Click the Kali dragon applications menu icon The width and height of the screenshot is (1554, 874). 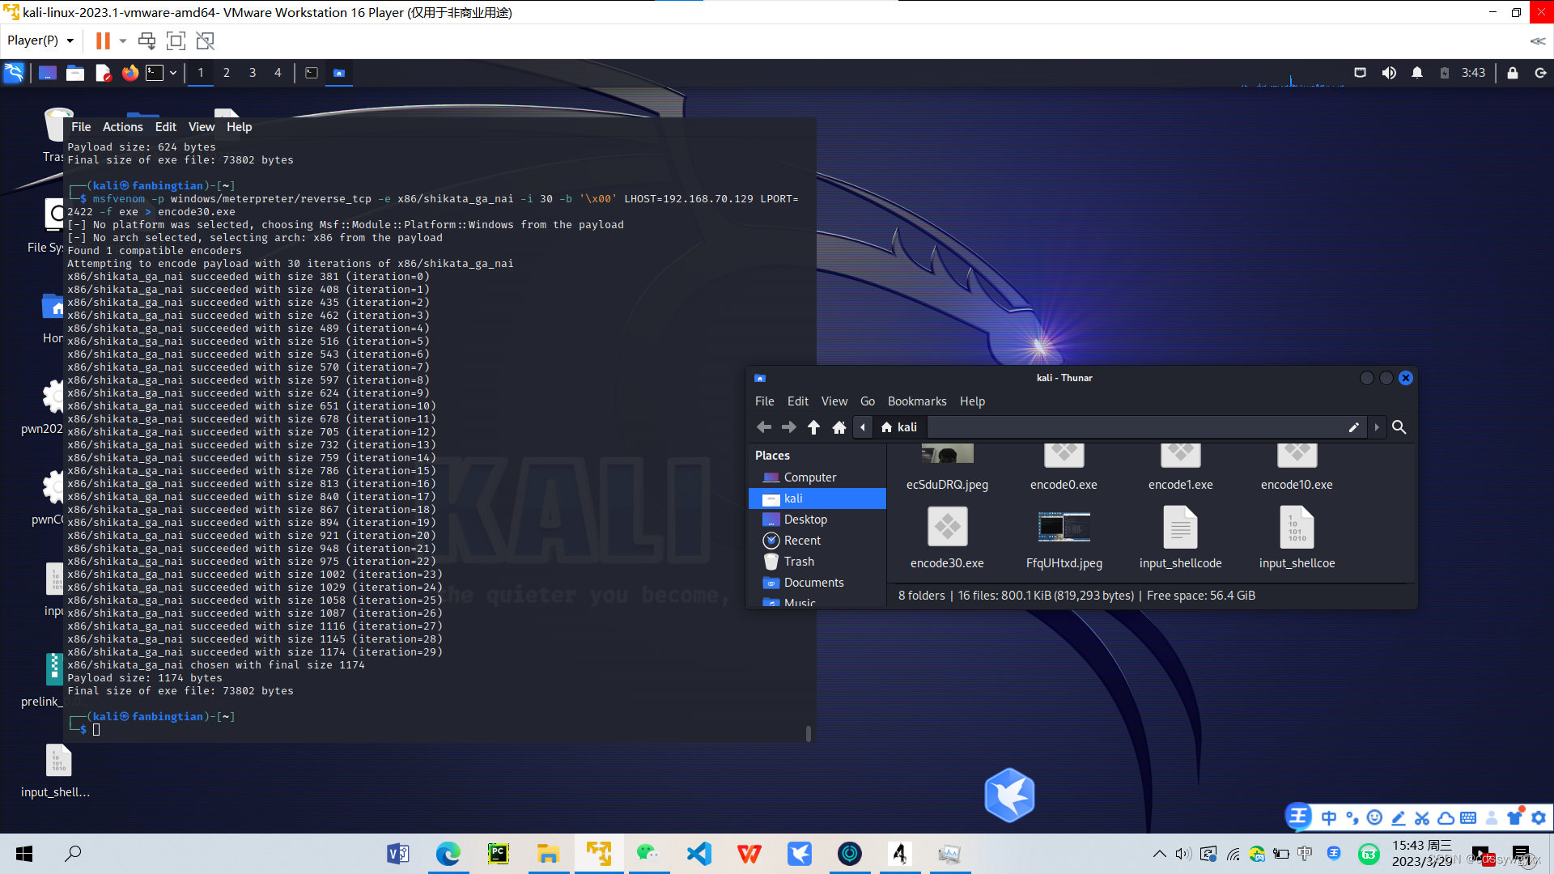(14, 73)
